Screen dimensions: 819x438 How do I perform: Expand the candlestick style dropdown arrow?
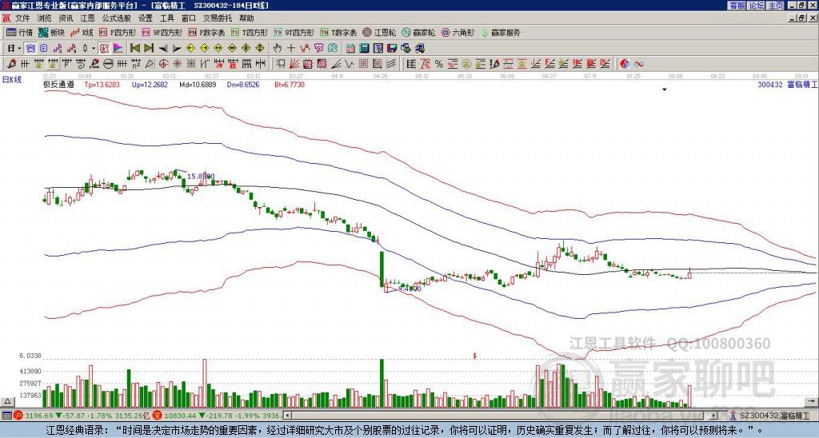94,49
